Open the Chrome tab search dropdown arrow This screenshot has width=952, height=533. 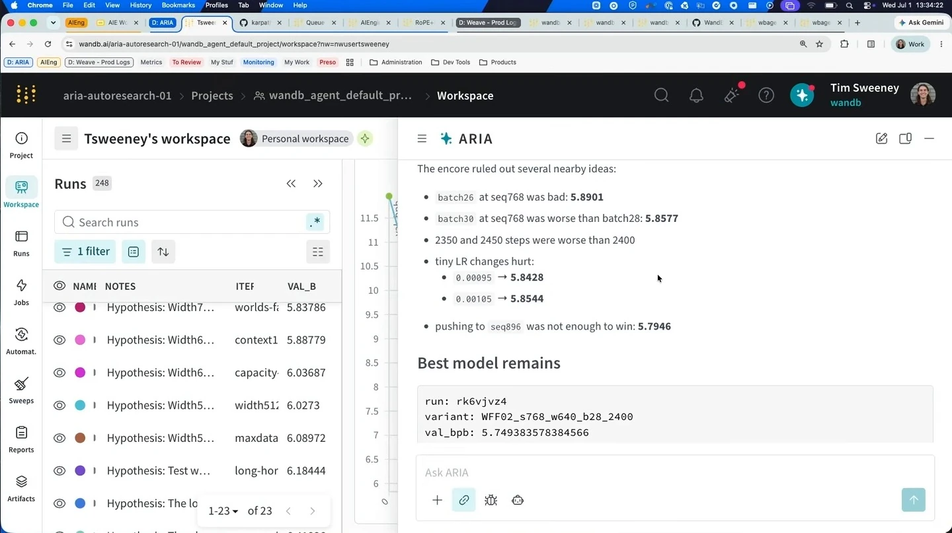[53, 22]
